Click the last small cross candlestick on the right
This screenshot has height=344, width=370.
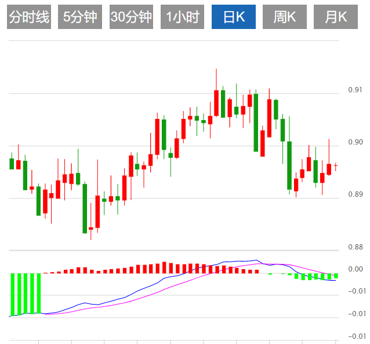point(336,166)
